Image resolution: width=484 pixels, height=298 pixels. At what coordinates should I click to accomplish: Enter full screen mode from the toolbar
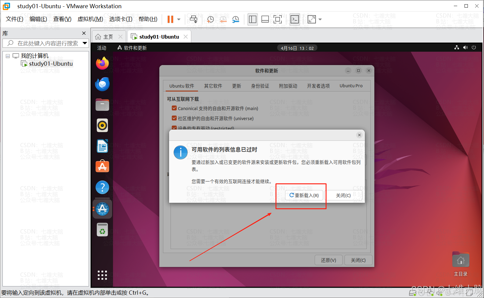click(277, 19)
